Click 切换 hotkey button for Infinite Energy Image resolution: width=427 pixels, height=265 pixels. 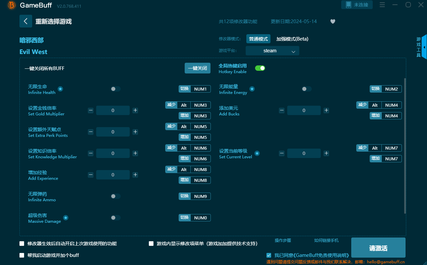point(376,89)
